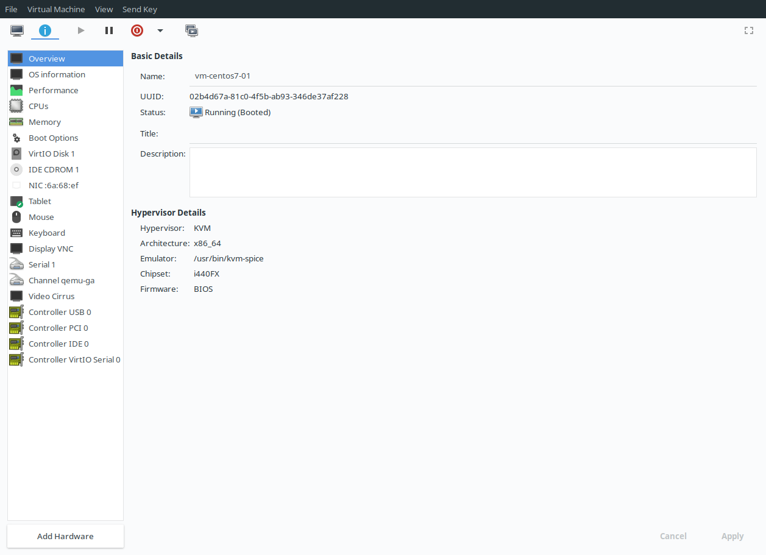Open the View menu
Viewport: 766px width, 555px height.
pyautogui.click(x=104, y=9)
